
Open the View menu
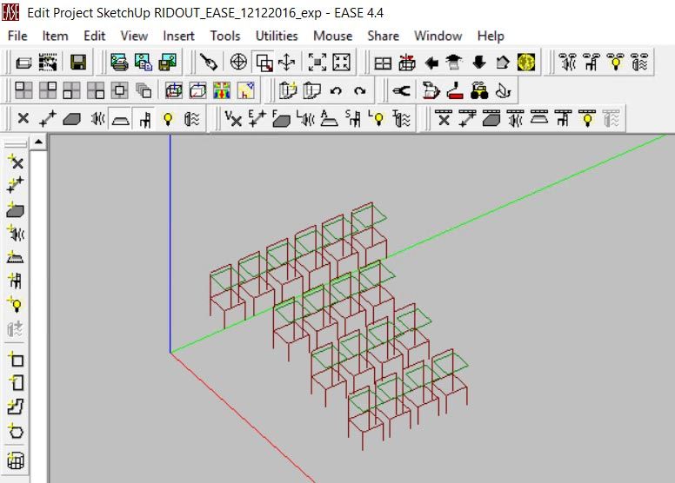coord(134,36)
